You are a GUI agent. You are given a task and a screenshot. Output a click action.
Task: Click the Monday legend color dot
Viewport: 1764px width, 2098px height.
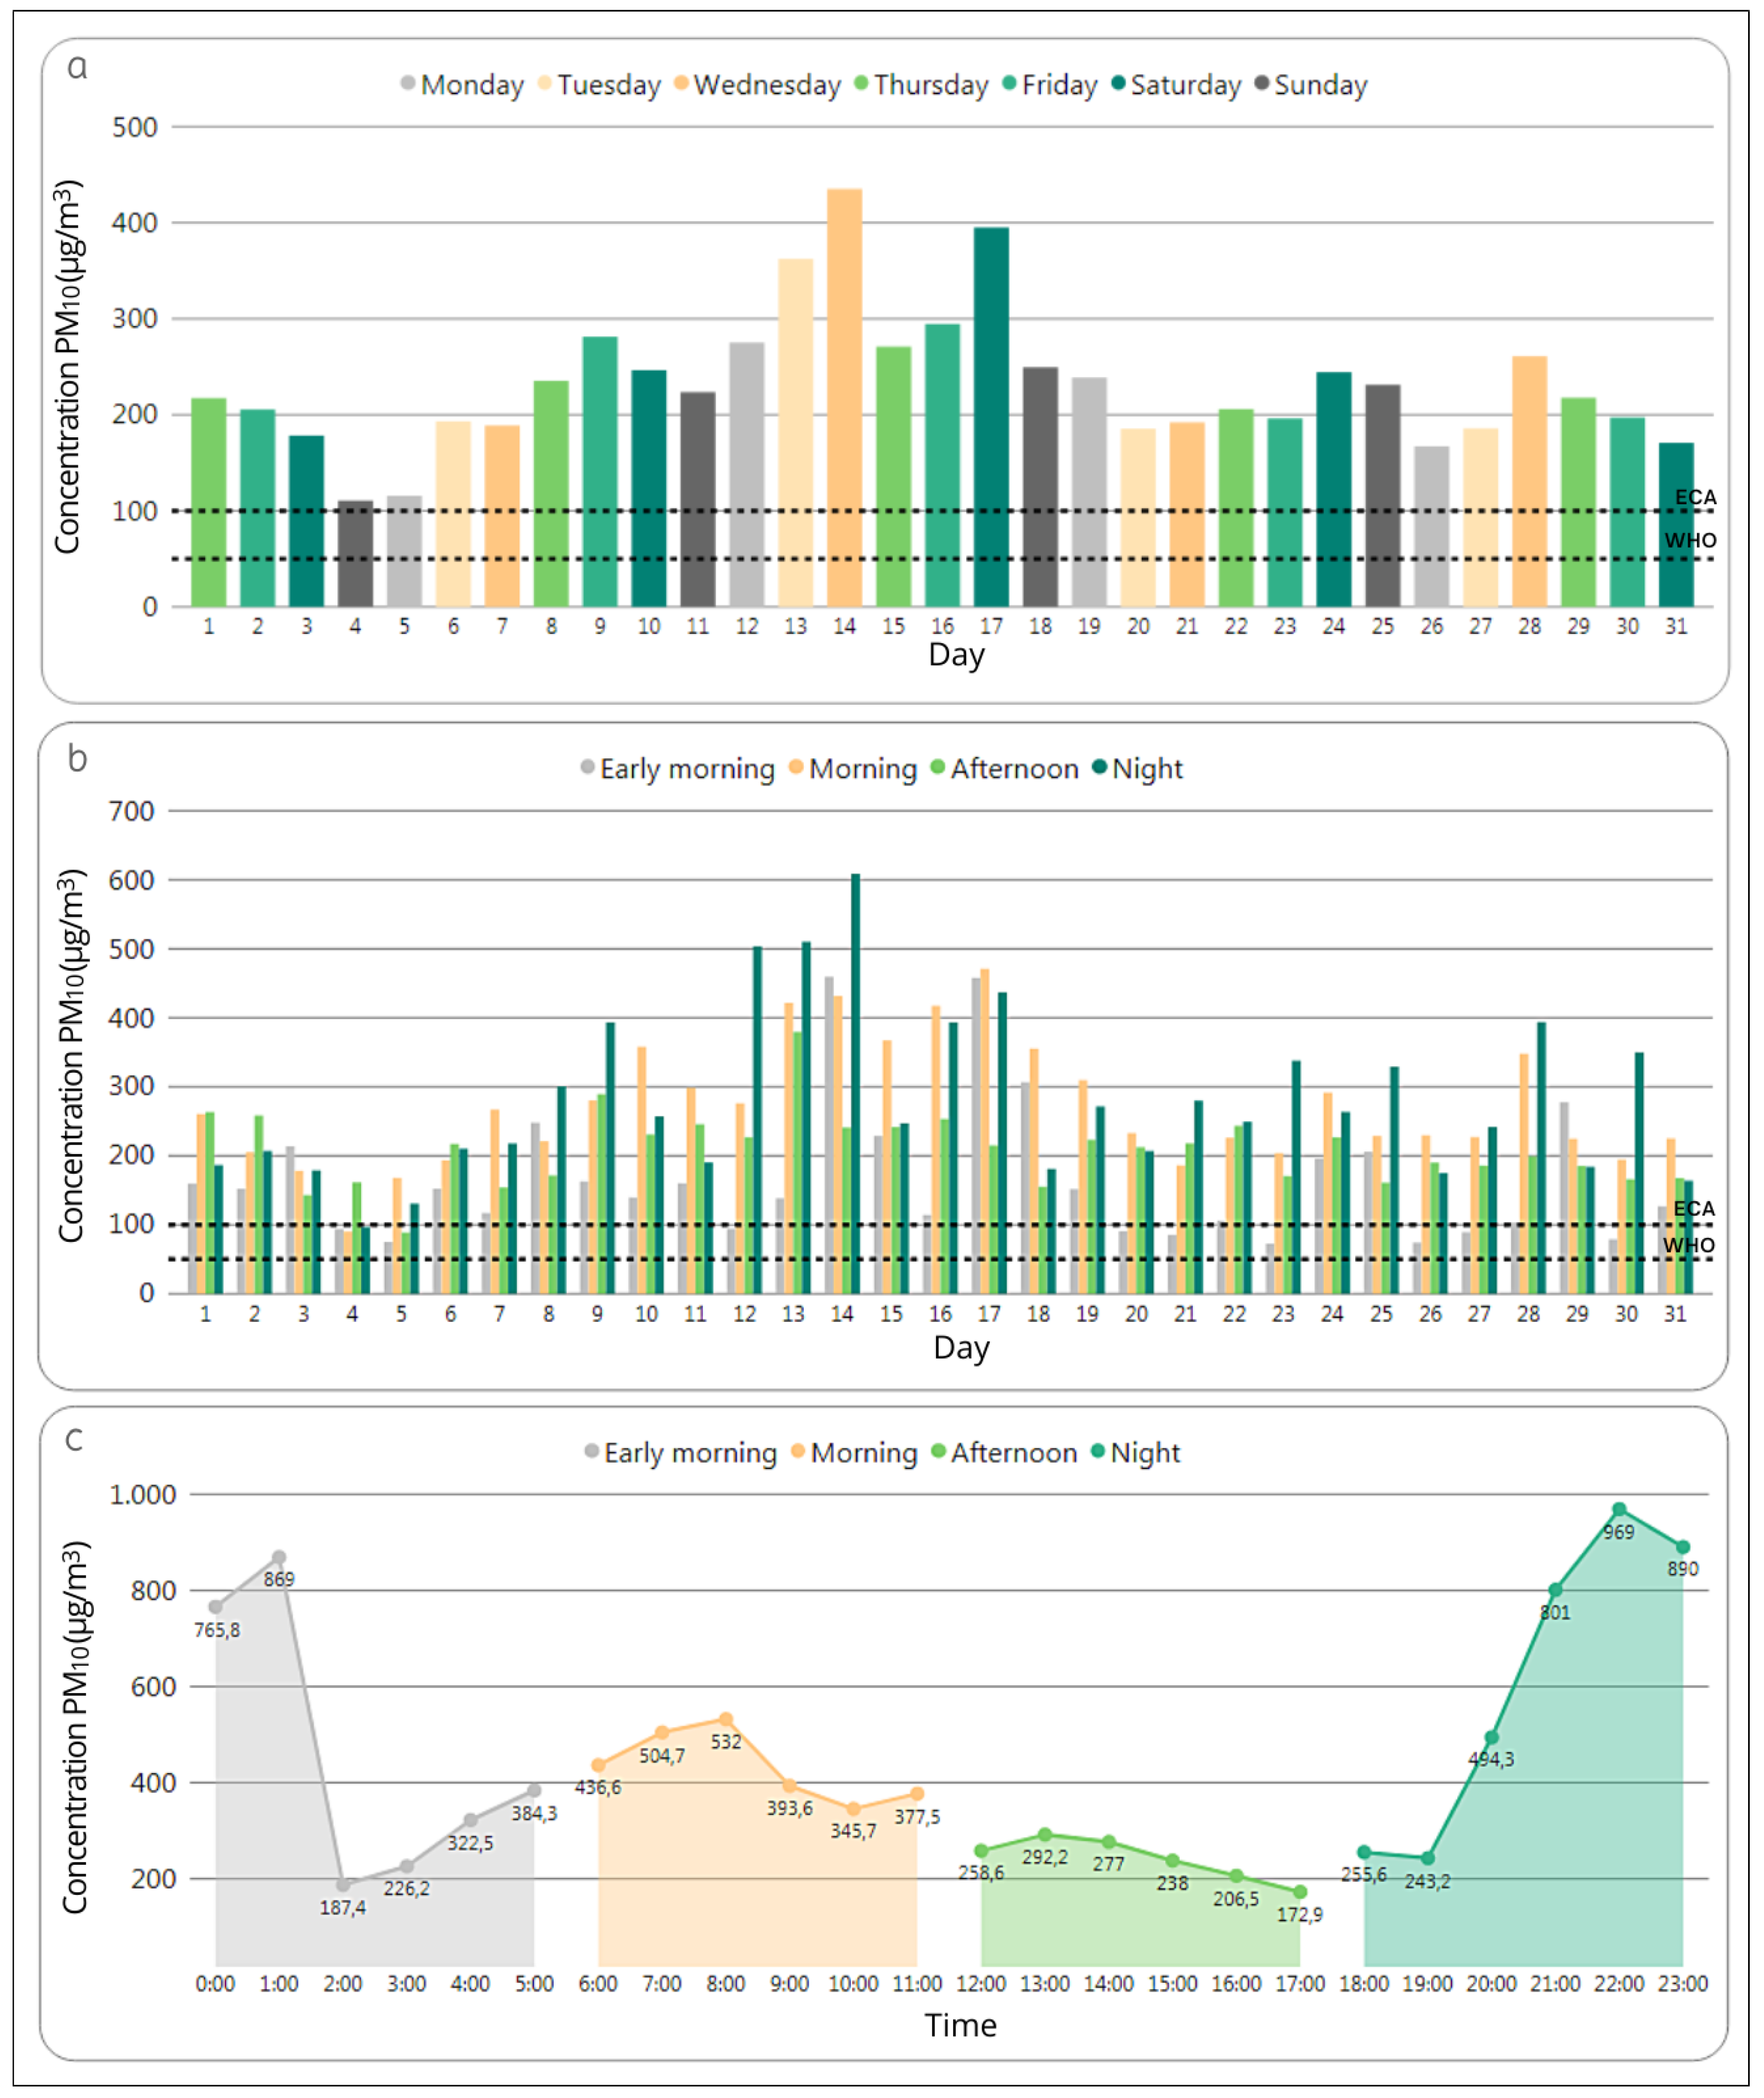[408, 83]
